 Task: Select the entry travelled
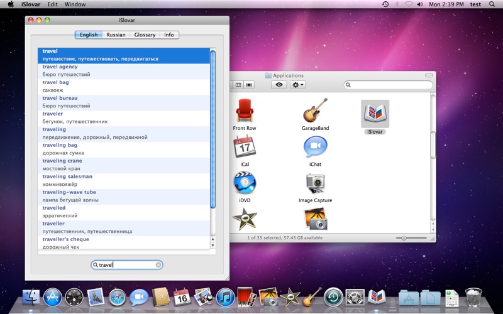click(x=124, y=212)
